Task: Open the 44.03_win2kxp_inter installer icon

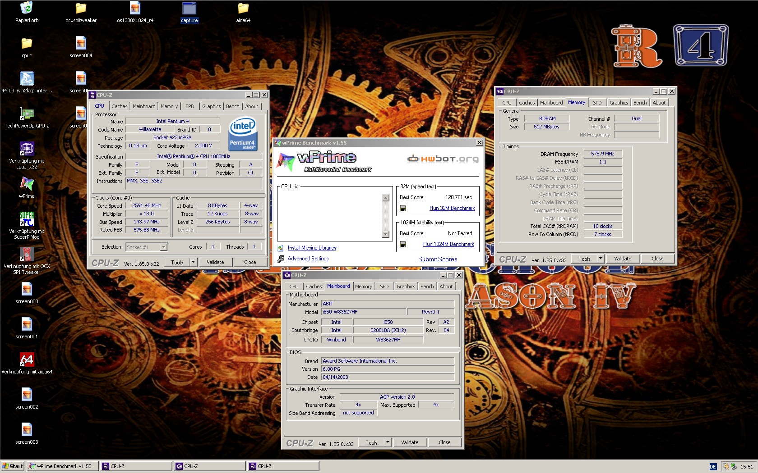Action: tap(27, 78)
